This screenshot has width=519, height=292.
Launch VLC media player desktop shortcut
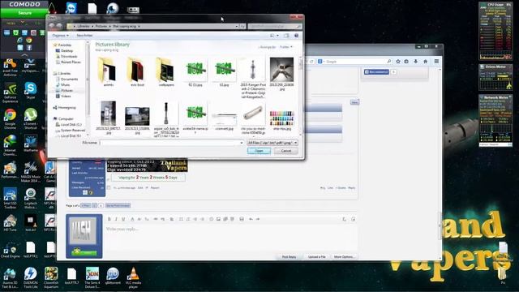coord(133,277)
